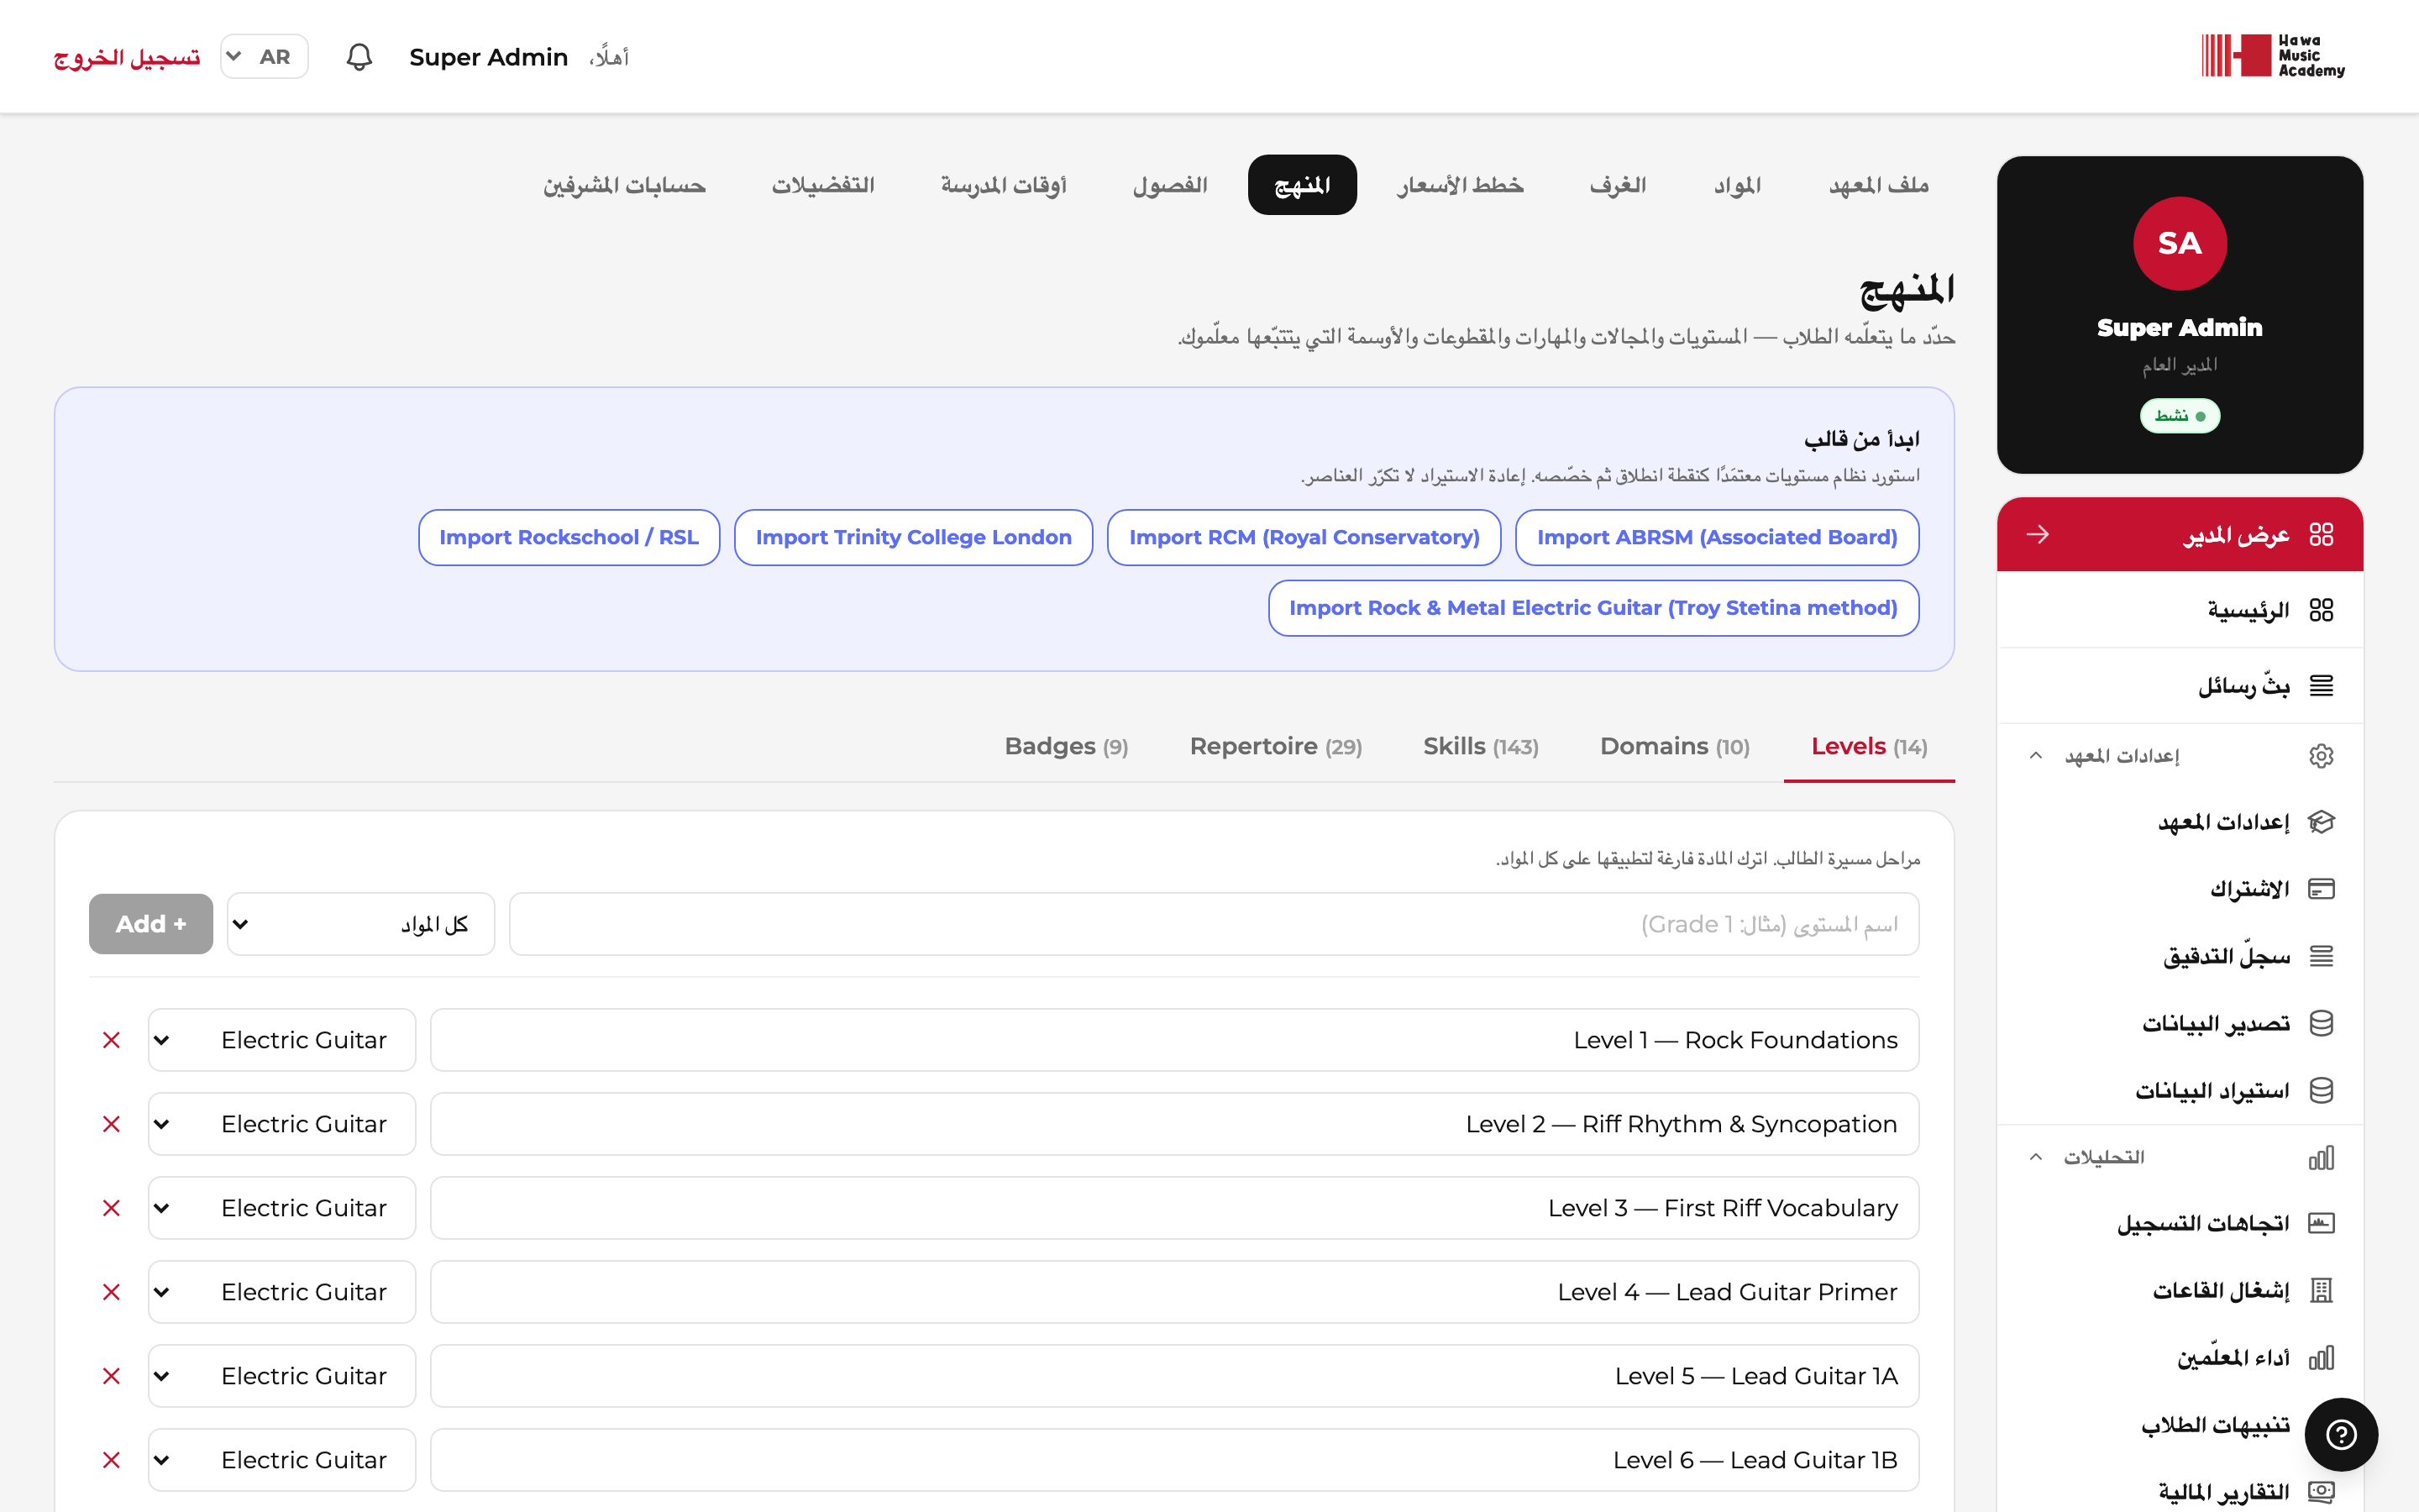Click the database icon beside تصدير البيانات
This screenshot has height=1512, width=2419.
[x=2321, y=1023]
